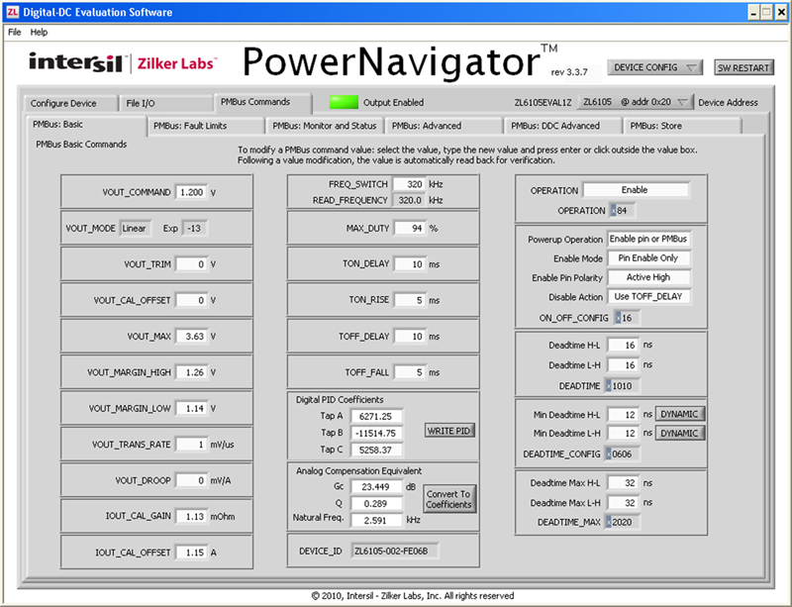Screen dimensions: 792x607
Task: Select the PMBus Commands tab
Action: point(262,102)
